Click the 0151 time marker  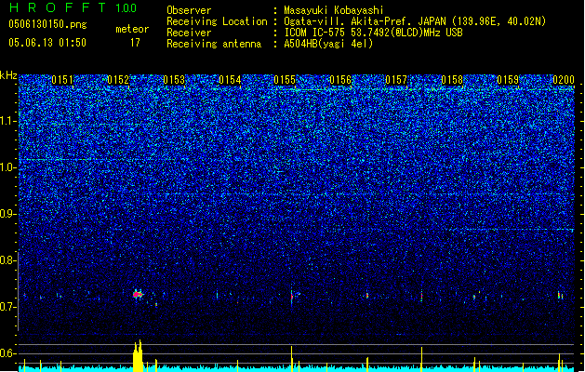(x=62, y=80)
